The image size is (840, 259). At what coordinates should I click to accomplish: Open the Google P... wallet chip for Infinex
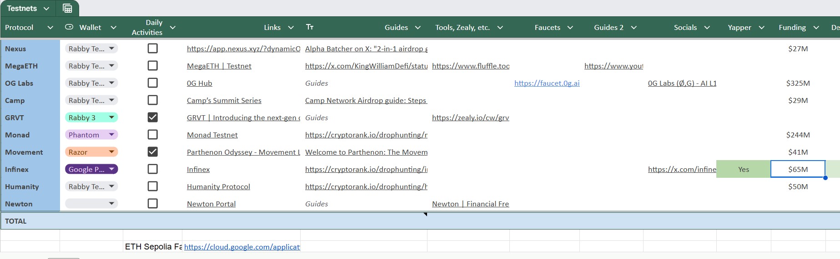tap(91, 169)
